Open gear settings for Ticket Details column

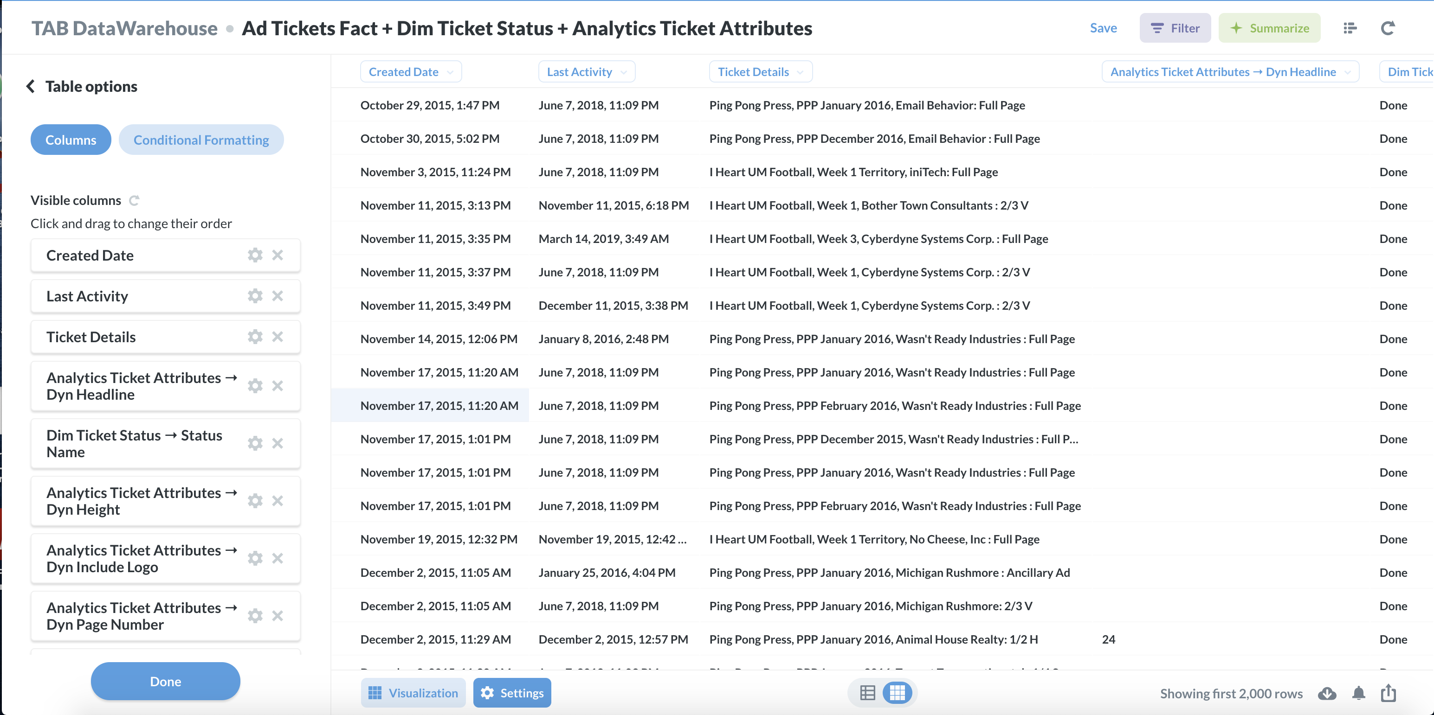tap(255, 337)
